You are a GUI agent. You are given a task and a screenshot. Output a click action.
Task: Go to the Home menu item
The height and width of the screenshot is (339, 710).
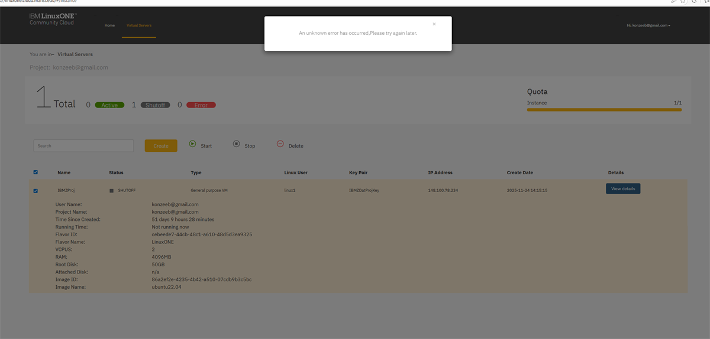pos(109,25)
